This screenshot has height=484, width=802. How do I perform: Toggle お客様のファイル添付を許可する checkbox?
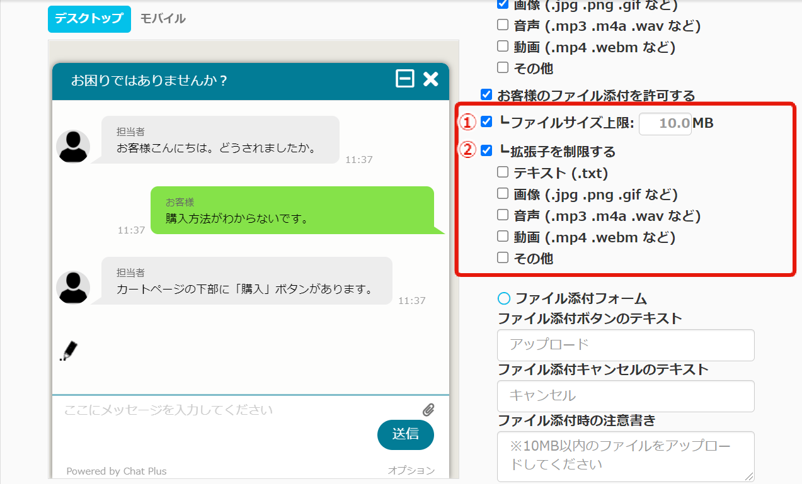pos(486,95)
